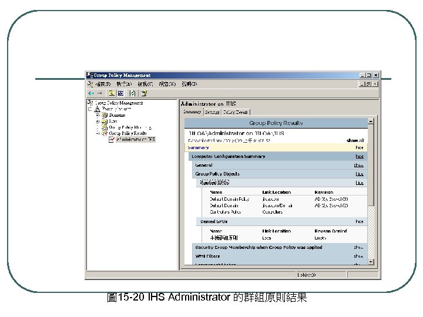Screen dimensions: 423x317
Task: Click the Back arrow toolbar icon
Action: pyautogui.click(x=91, y=93)
